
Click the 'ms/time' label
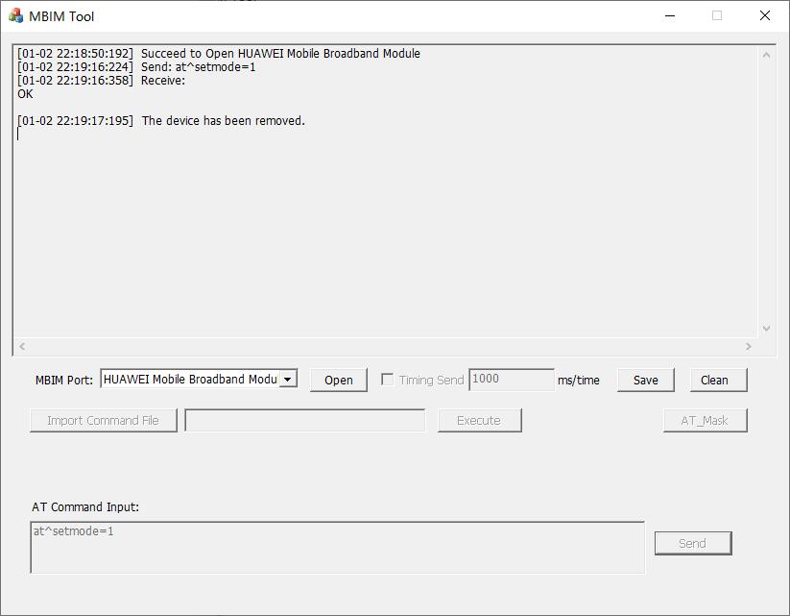[x=579, y=381]
